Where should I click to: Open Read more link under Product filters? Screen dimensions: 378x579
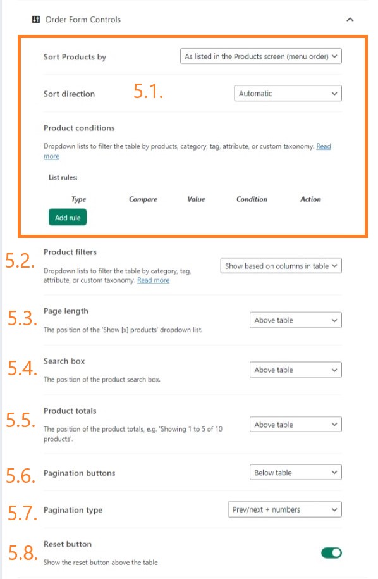153,280
